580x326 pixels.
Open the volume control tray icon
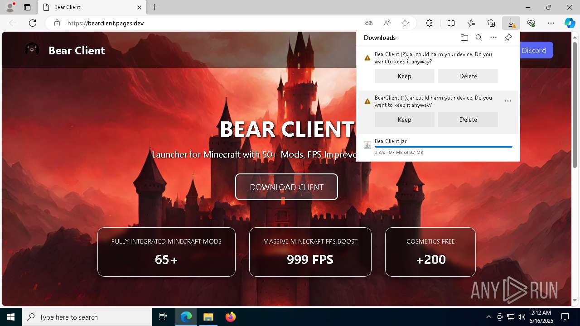point(522,317)
